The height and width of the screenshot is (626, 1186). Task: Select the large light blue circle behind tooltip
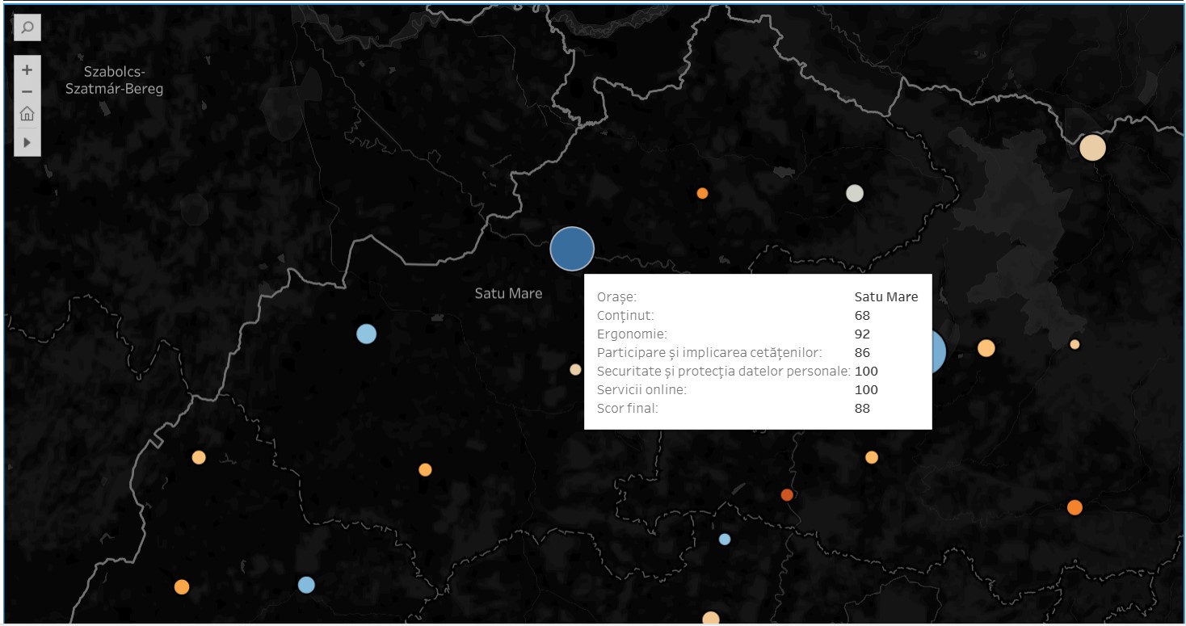(939, 351)
